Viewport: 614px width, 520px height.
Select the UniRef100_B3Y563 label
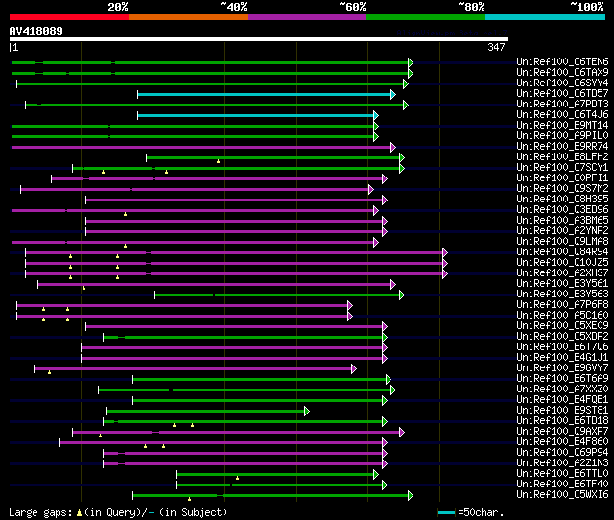(562, 295)
